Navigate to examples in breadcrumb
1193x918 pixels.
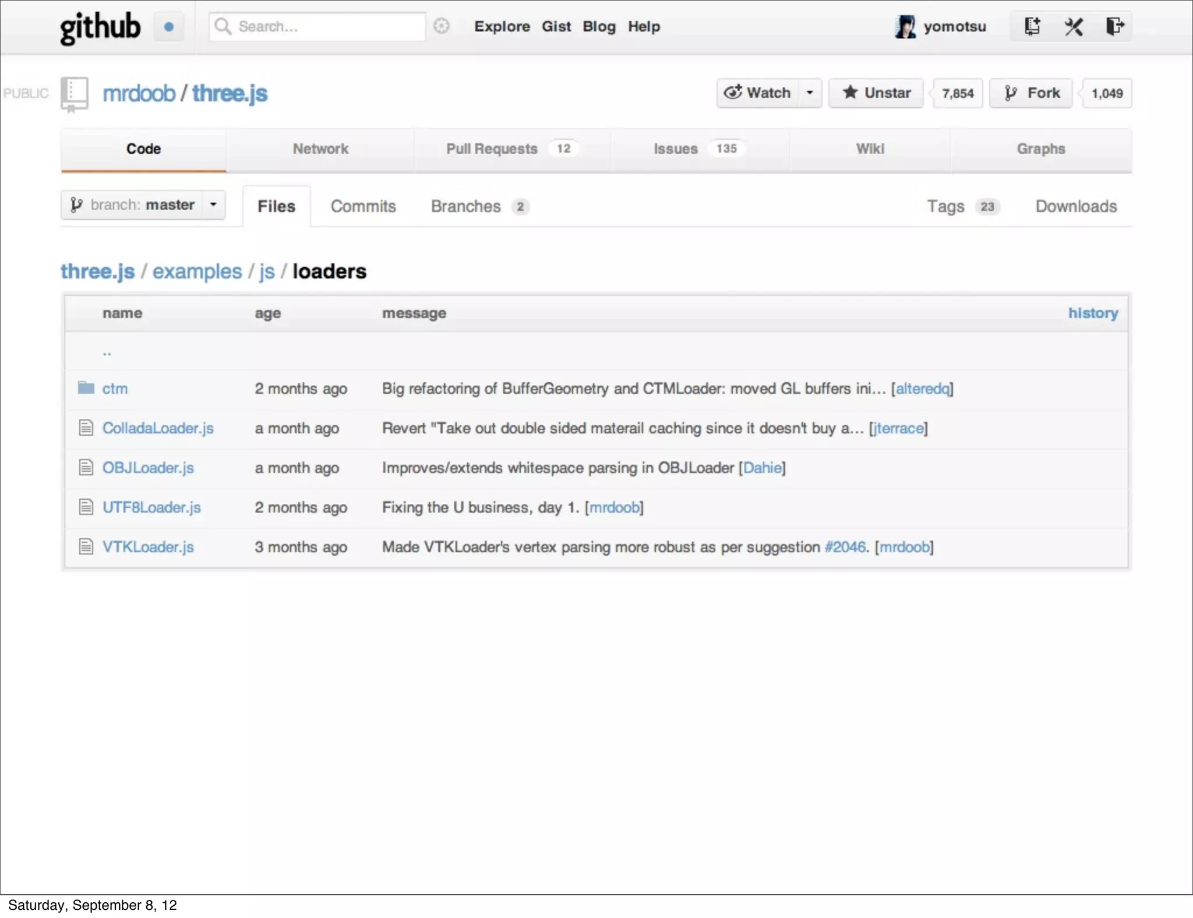197,271
